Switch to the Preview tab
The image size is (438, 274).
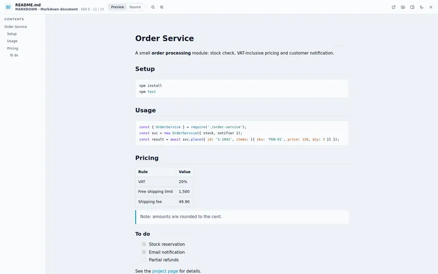tap(117, 7)
